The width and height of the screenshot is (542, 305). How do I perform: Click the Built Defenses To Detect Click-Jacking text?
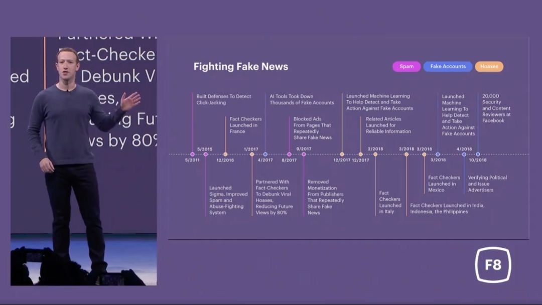(x=224, y=99)
